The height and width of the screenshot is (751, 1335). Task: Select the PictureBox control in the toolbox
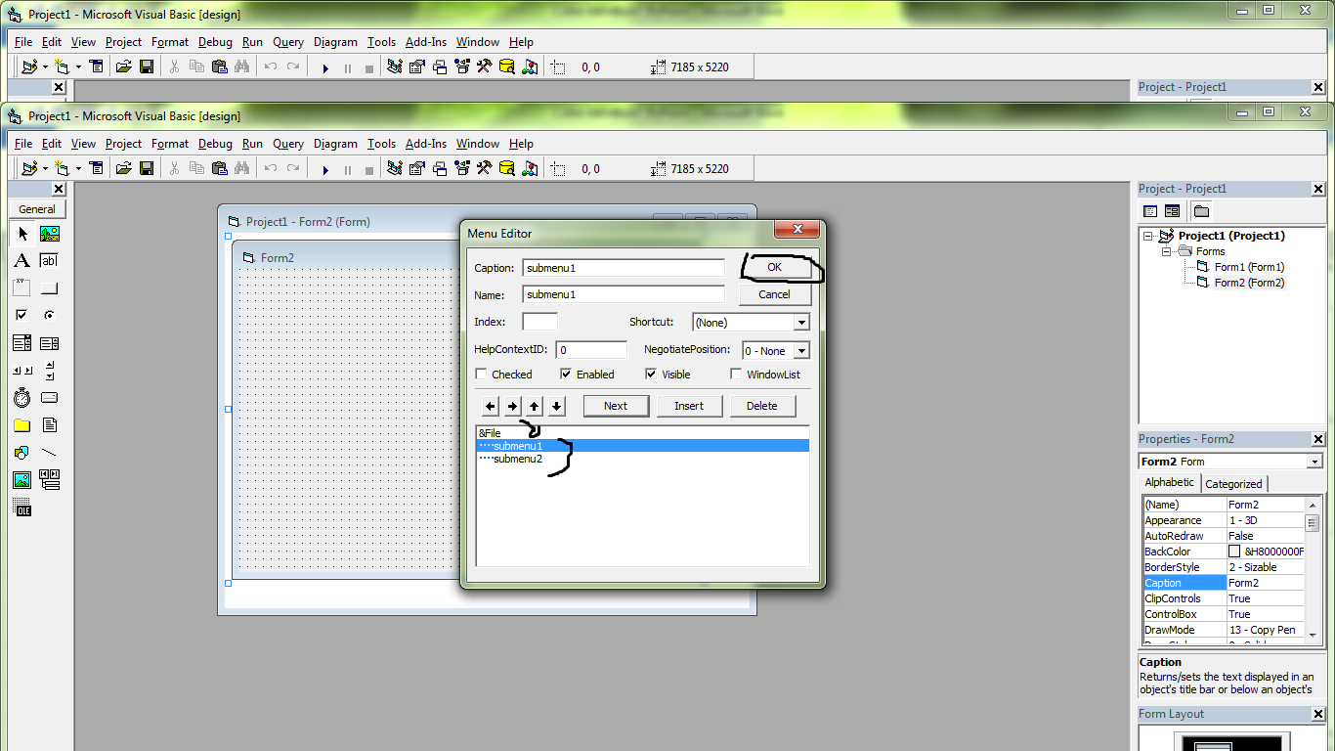point(50,234)
